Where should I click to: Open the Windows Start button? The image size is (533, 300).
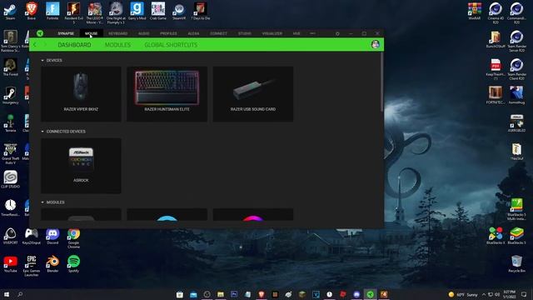[7, 294]
